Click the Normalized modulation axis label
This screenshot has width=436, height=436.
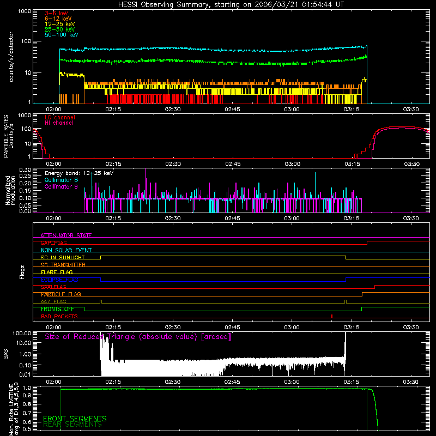tap(10, 190)
